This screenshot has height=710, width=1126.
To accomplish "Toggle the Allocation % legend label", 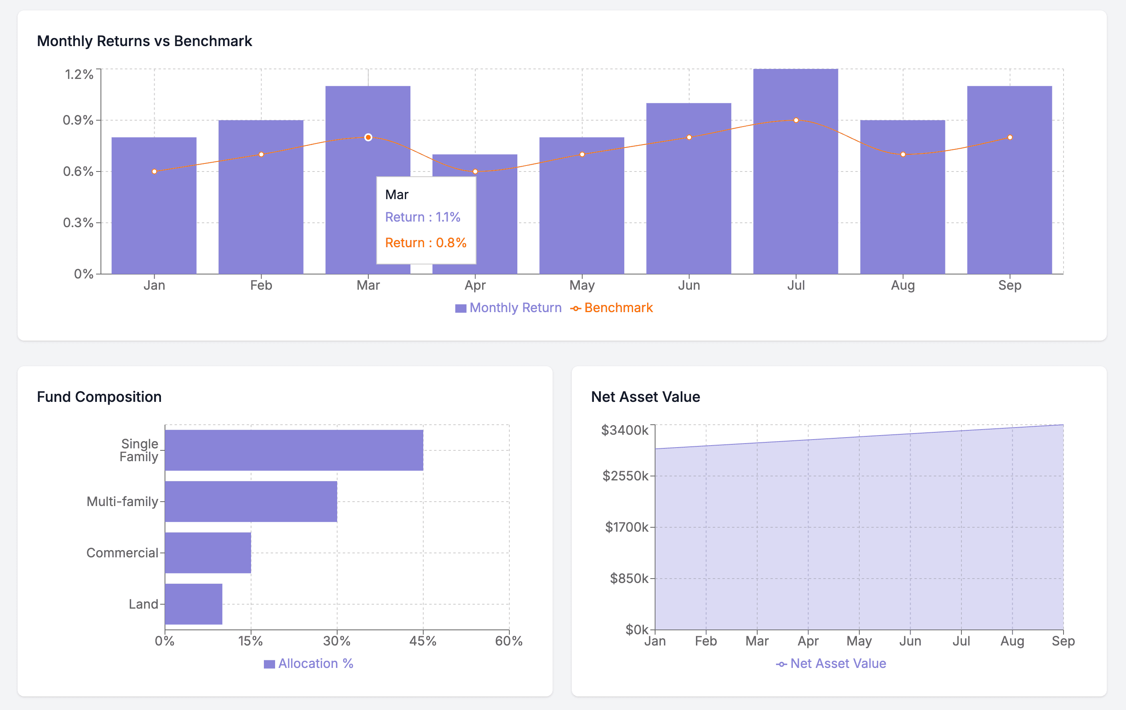I will (x=316, y=664).
